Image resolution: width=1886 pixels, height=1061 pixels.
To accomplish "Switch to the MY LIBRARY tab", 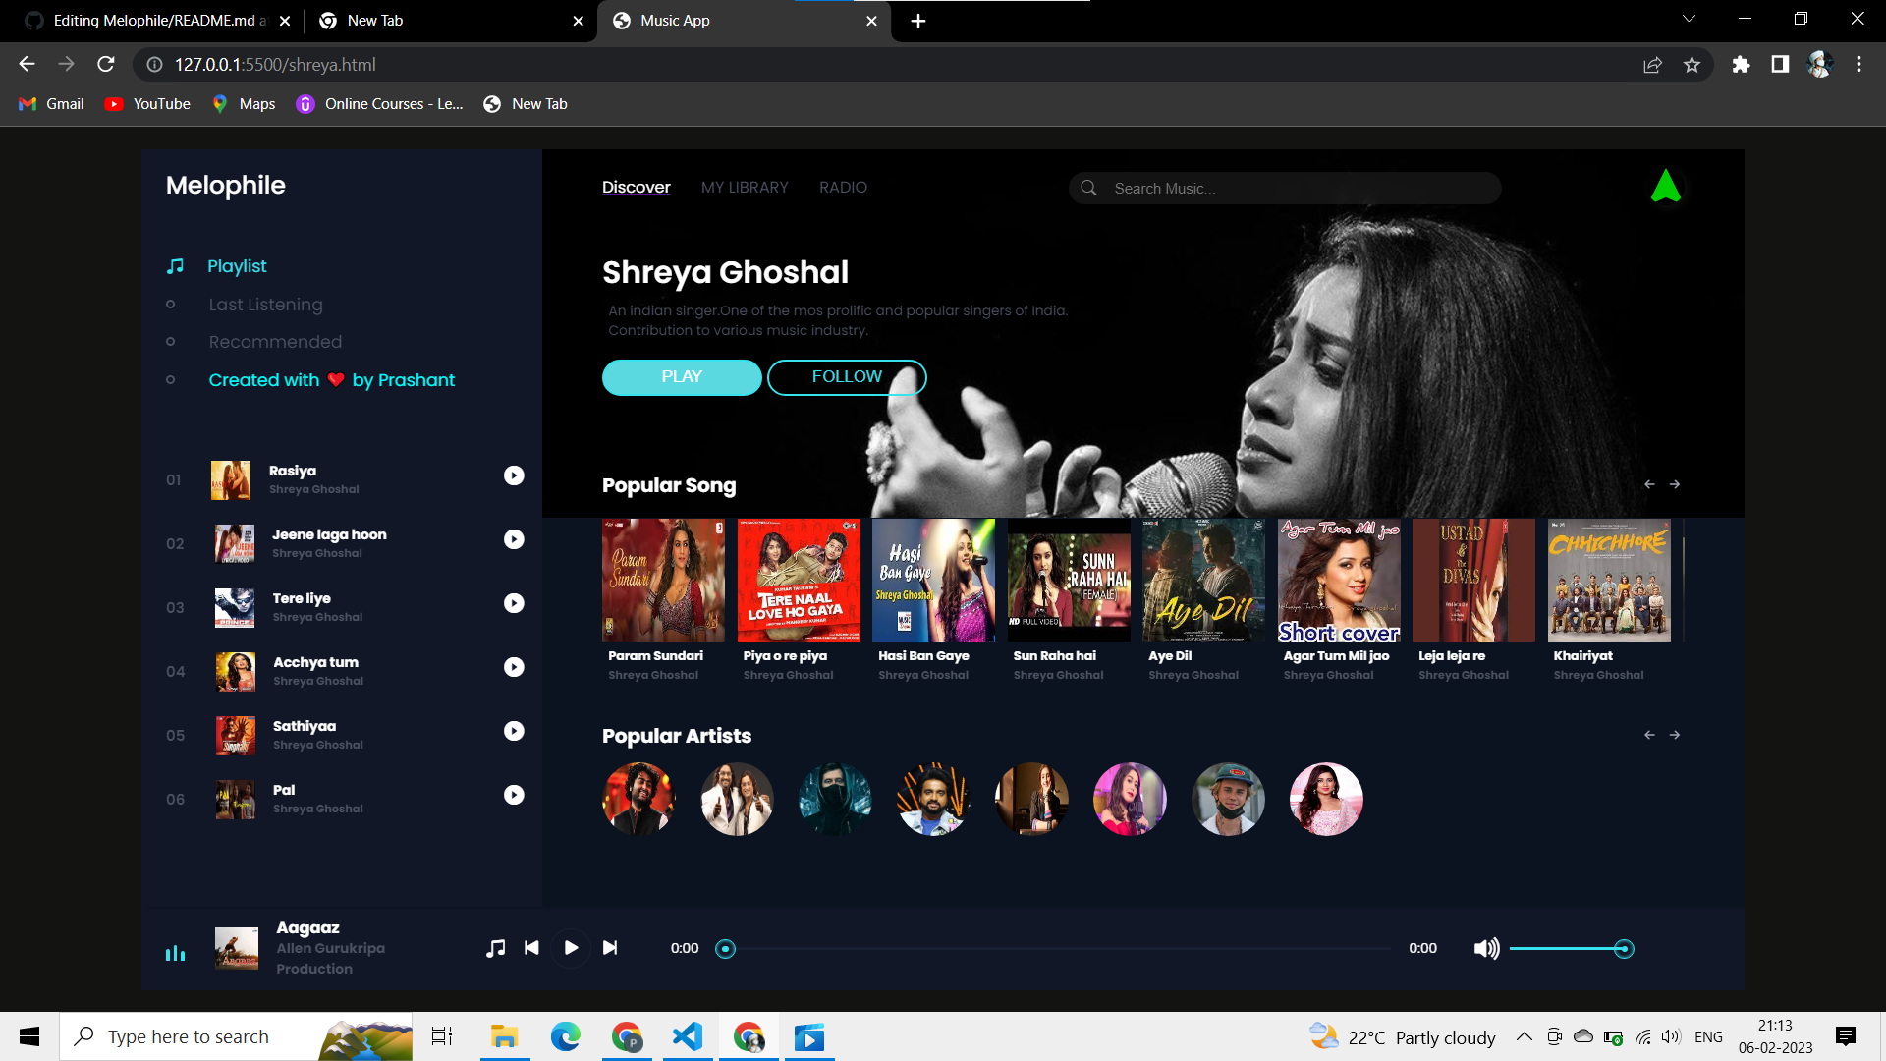I will (745, 187).
